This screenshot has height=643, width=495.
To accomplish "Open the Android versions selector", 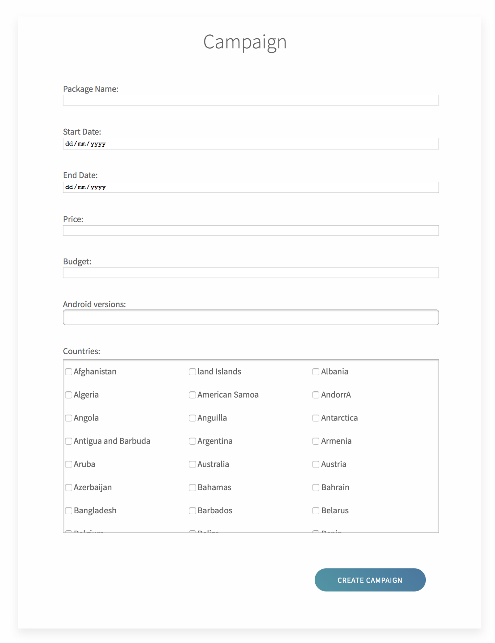I will coord(251,317).
